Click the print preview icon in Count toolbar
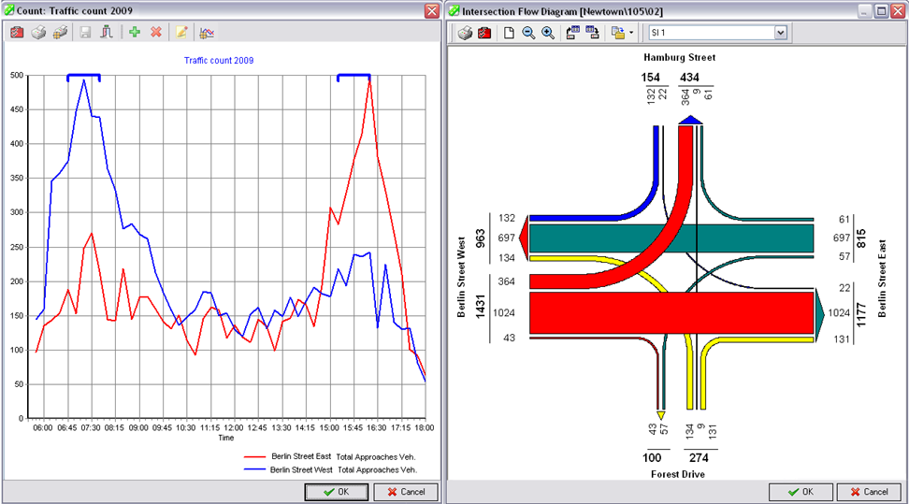The height and width of the screenshot is (504, 909). point(60,33)
